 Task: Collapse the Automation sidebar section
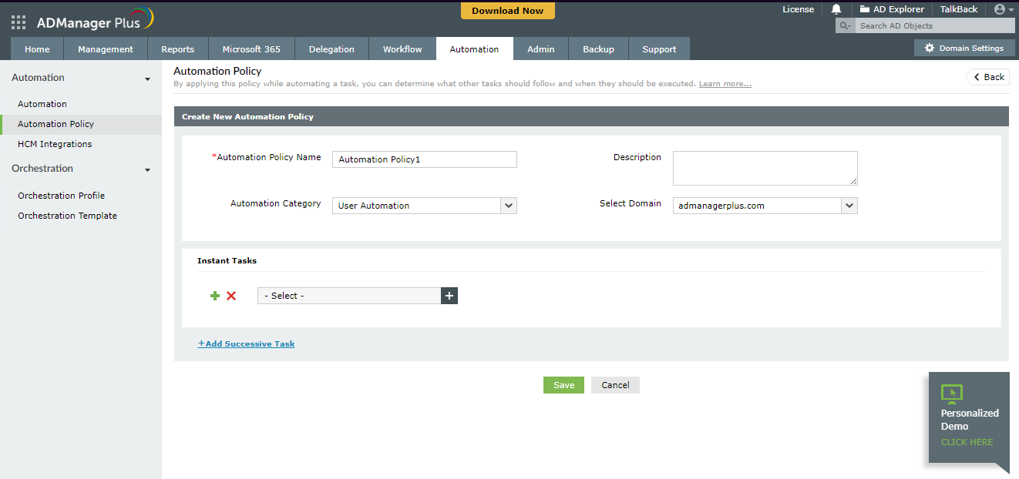click(147, 79)
